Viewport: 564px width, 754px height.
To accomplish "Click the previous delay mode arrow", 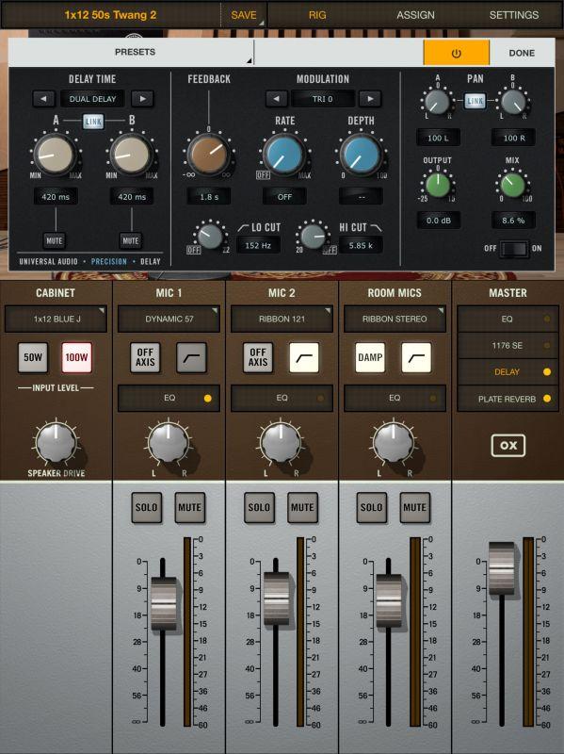I will 43,99.
